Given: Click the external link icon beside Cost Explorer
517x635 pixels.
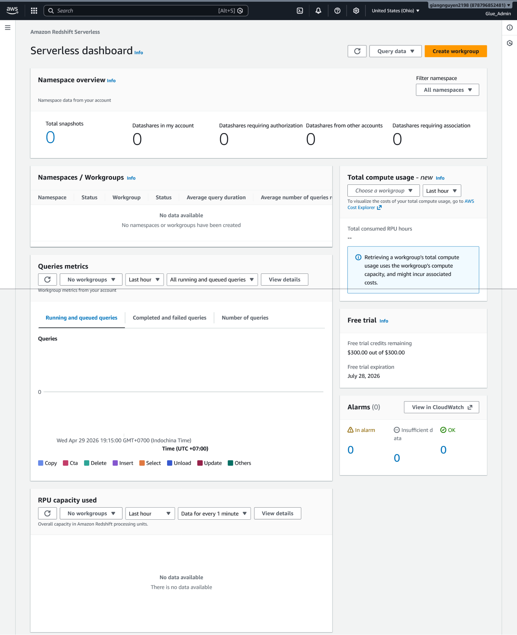Looking at the screenshot, I should pyautogui.click(x=379, y=207).
